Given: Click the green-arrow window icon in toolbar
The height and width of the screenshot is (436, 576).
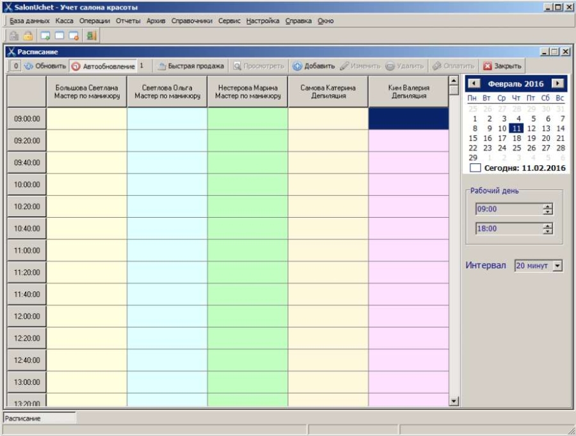Looking at the screenshot, I should tap(45, 36).
